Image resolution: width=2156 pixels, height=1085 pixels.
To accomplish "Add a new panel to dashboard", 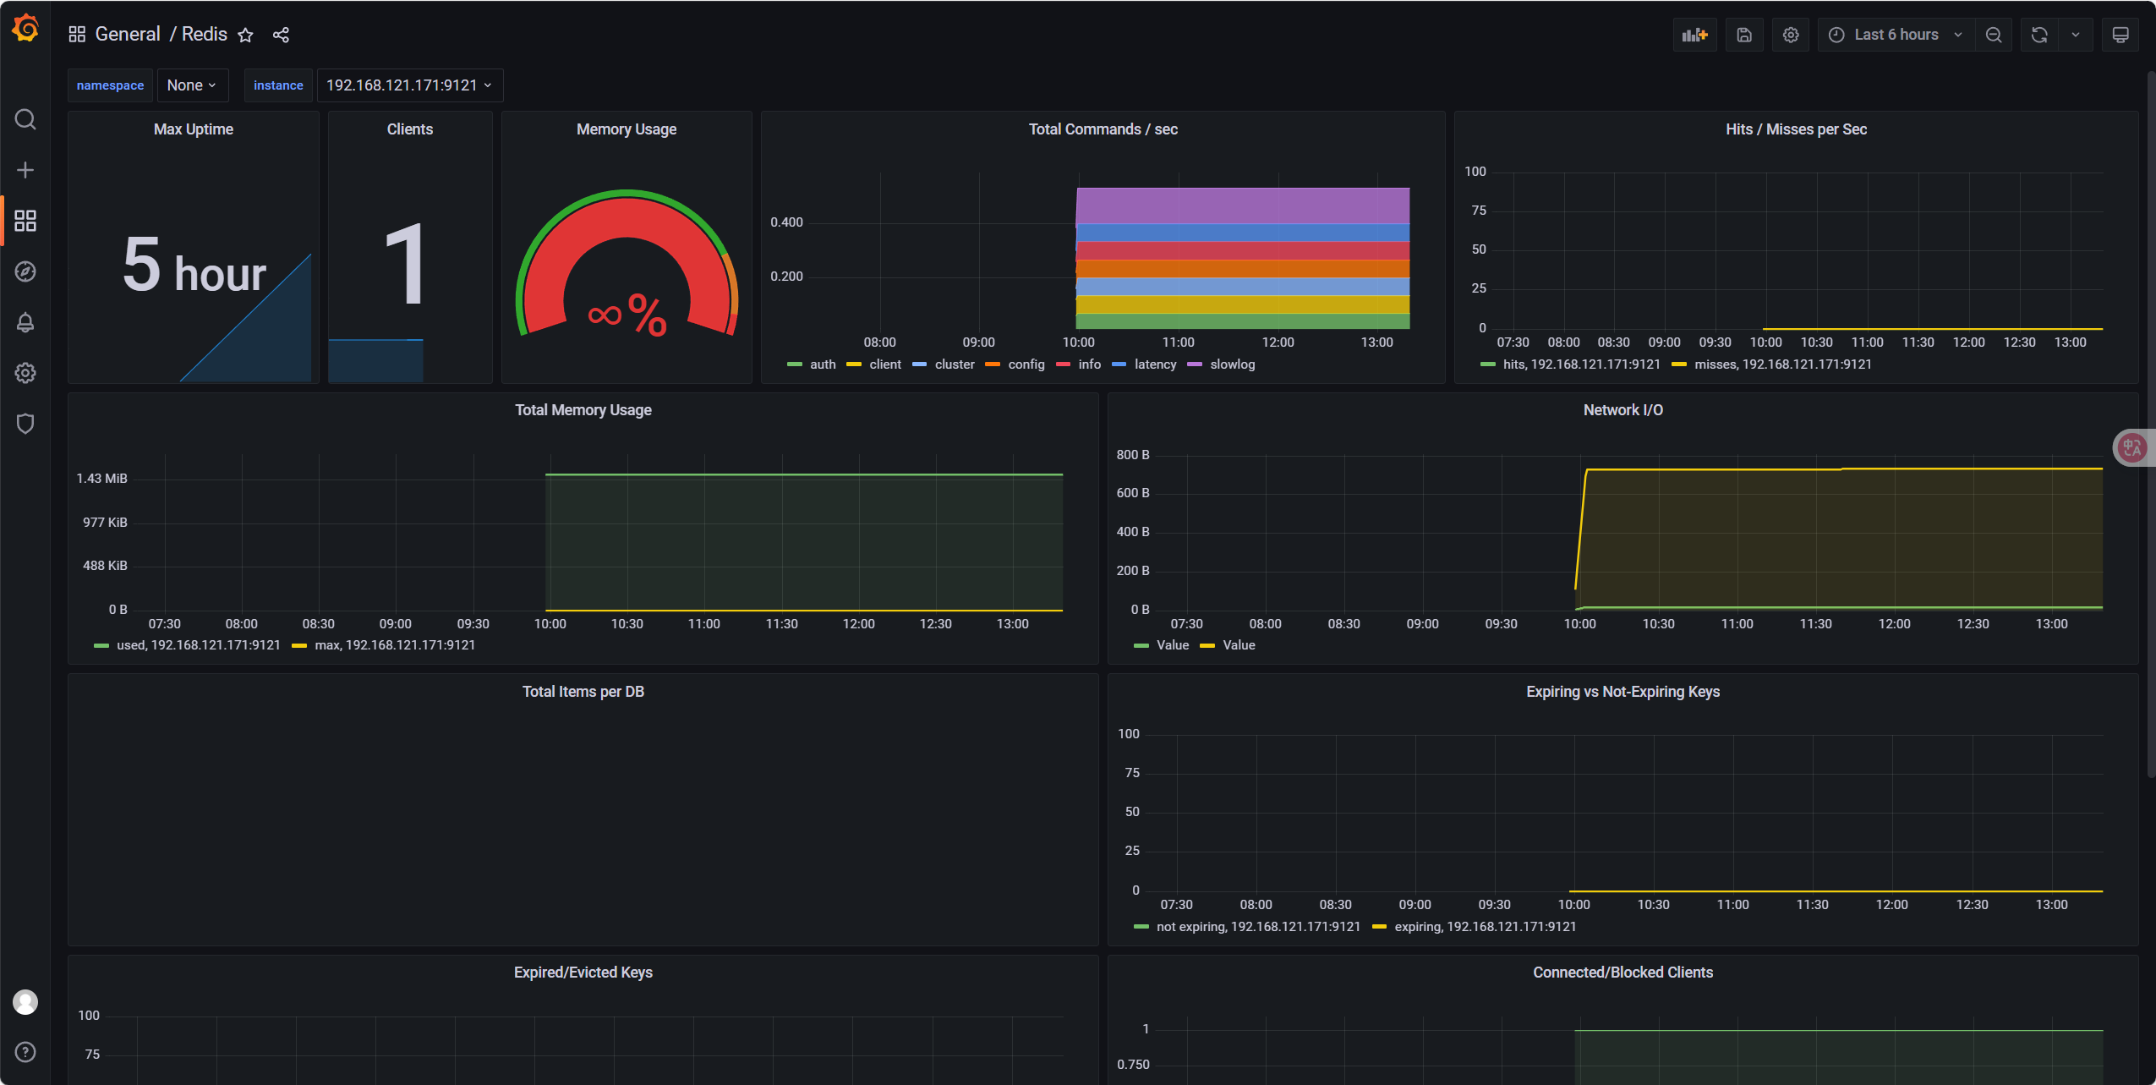I will pos(1694,35).
